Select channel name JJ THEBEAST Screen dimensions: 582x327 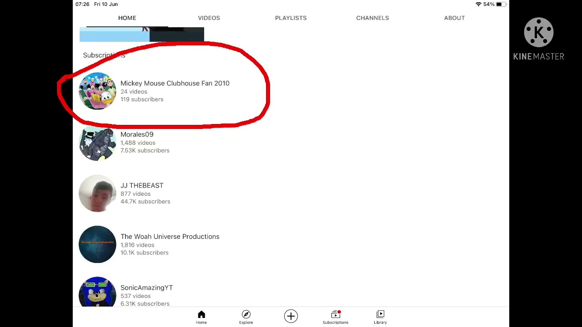point(142,185)
